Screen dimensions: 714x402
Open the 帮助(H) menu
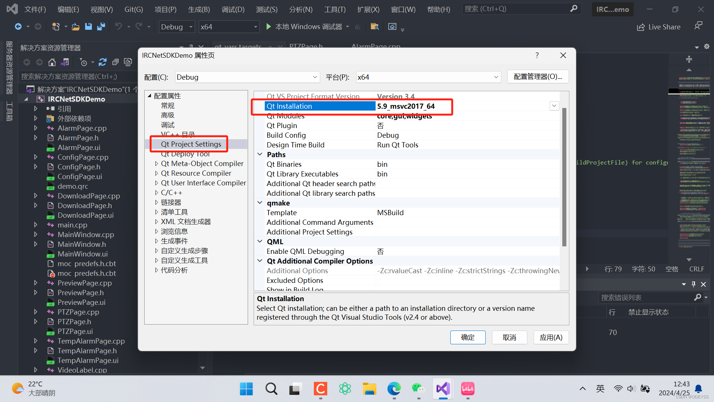[x=438, y=9]
